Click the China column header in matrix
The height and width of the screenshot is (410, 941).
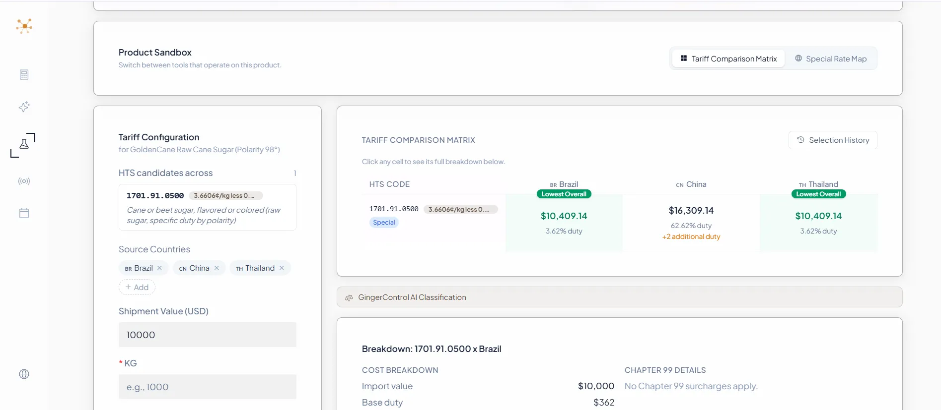pos(691,184)
